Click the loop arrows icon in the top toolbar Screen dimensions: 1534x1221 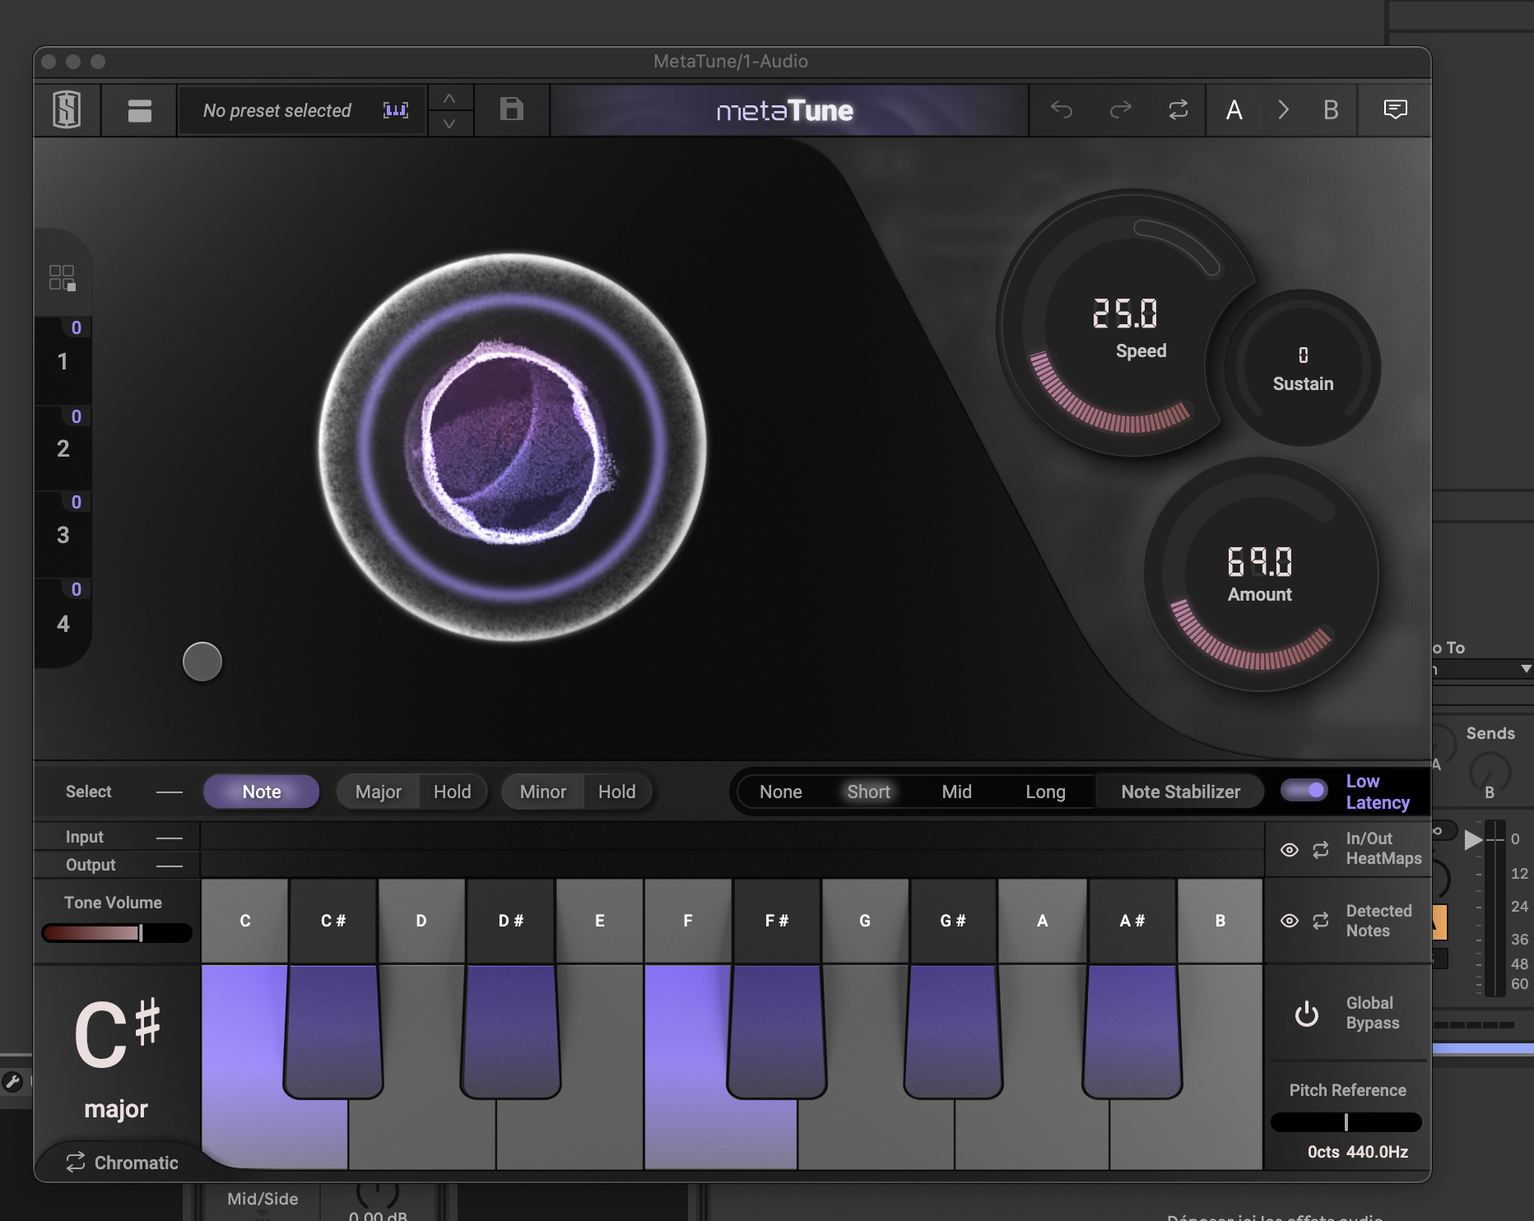[1178, 109]
